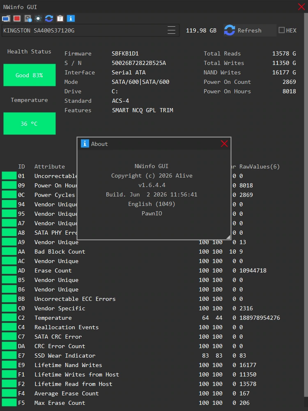Click the serial number 50026B72822B525A
Screen dimensions: 308x411
139,63
